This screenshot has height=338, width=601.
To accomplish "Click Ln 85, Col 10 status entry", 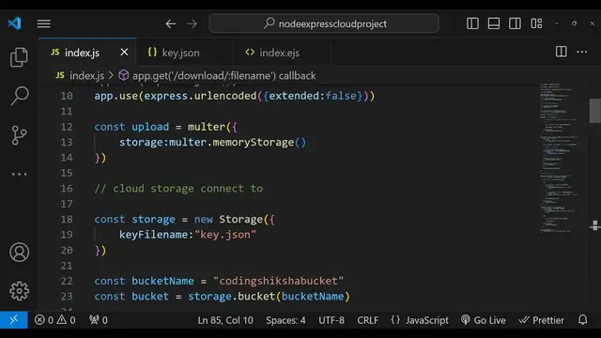I will [225, 320].
